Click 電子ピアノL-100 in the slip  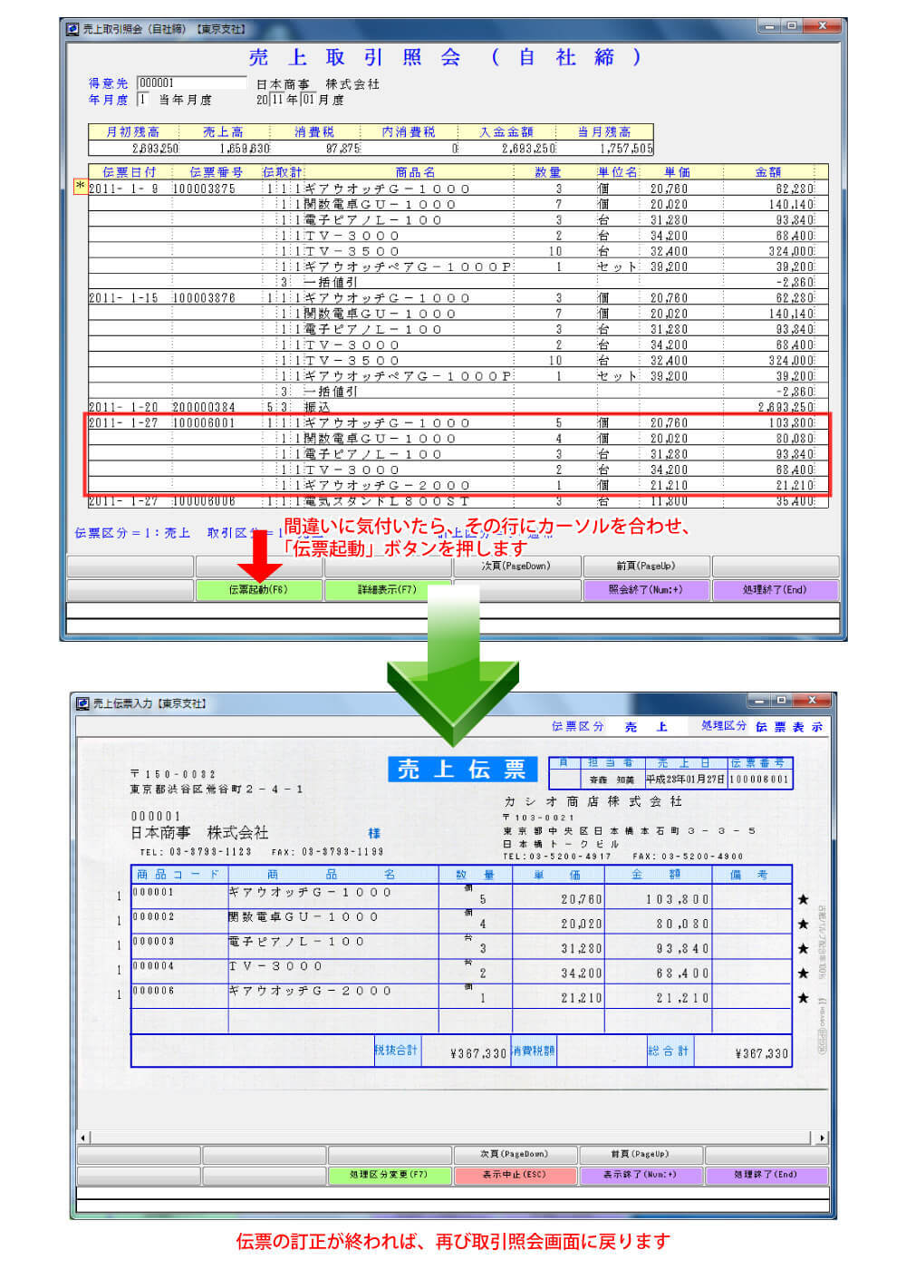[296, 942]
